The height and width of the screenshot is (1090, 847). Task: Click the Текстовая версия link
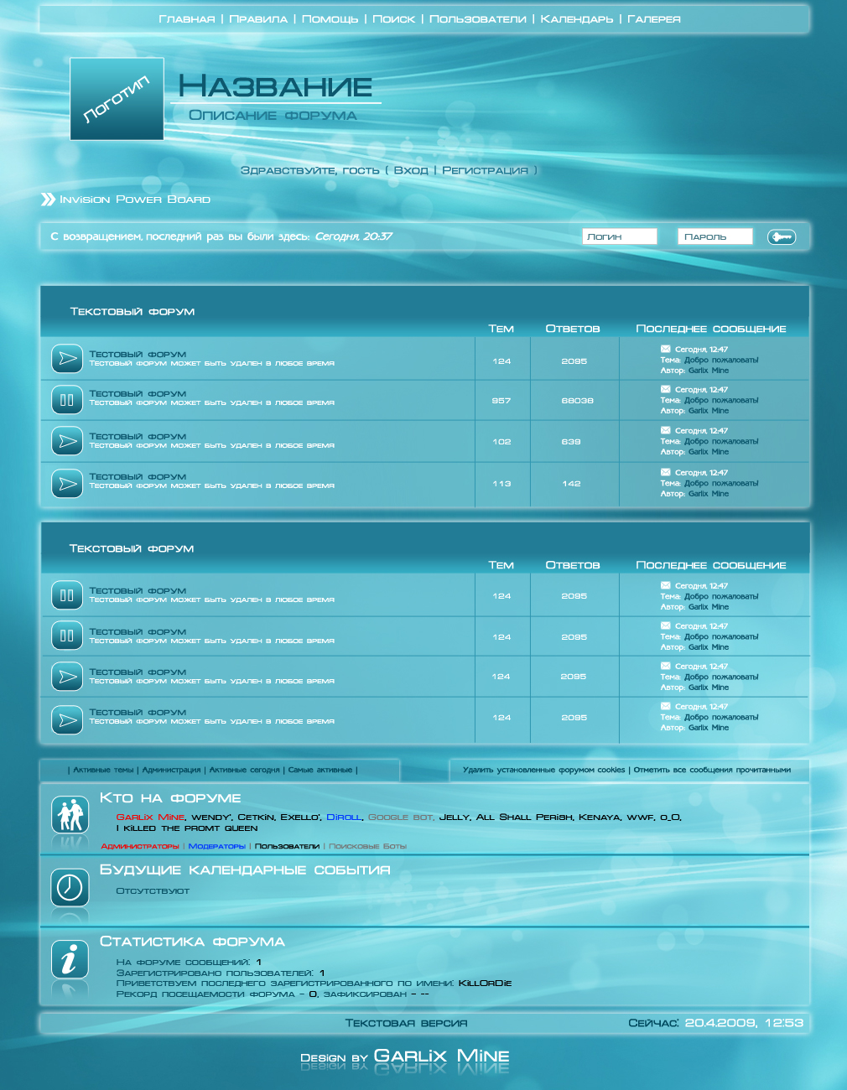point(407,1023)
